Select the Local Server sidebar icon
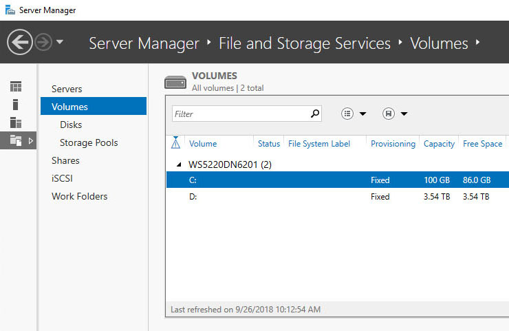509x331 pixels. 15,105
